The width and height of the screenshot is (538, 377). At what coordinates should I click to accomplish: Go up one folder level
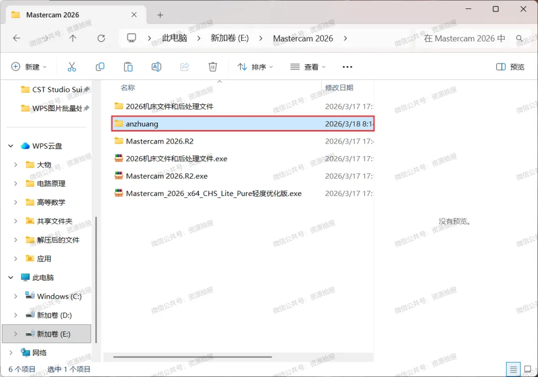tap(73, 38)
